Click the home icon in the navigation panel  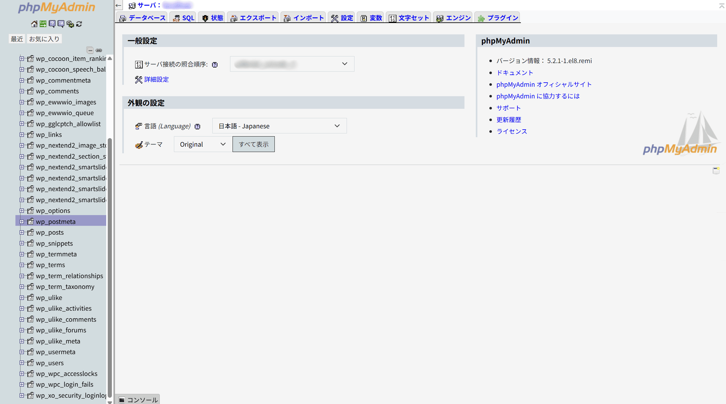point(34,24)
